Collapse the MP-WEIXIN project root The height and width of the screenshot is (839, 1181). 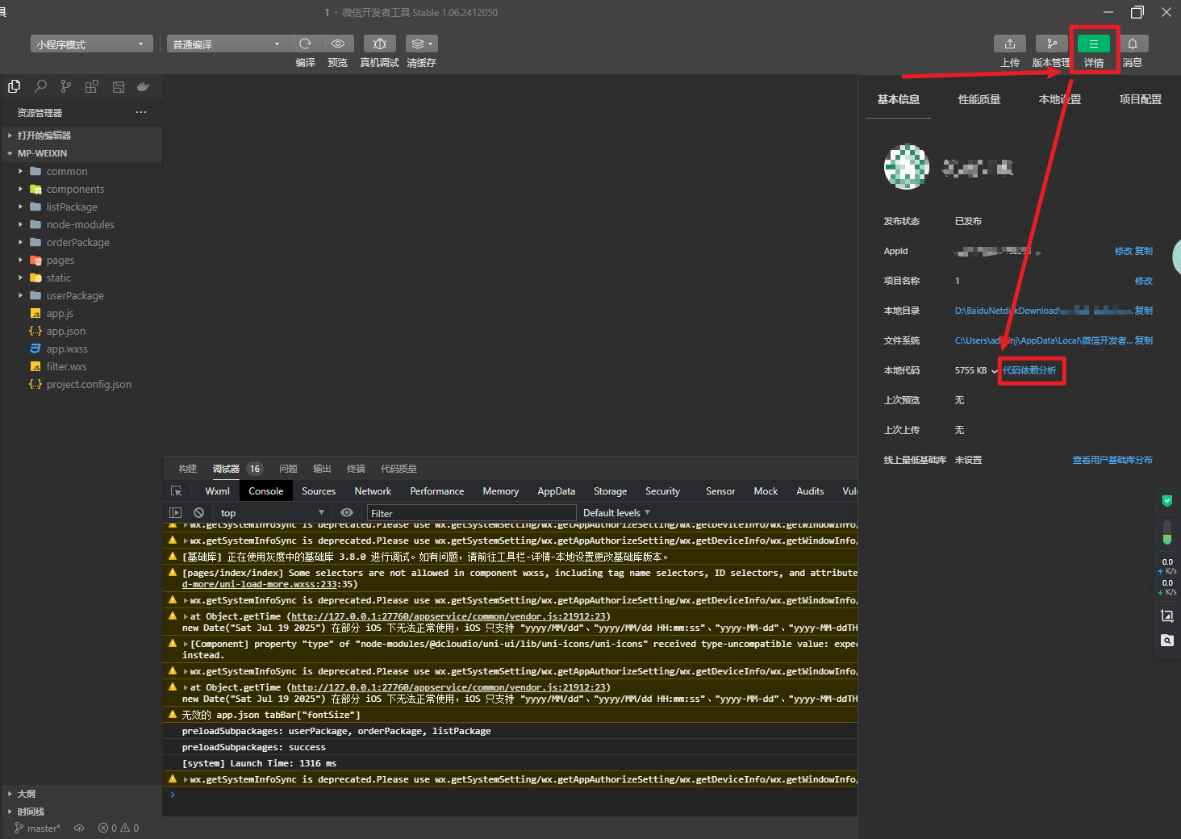pos(81,153)
